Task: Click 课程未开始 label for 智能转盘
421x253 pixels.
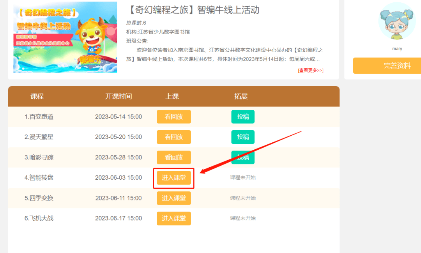Action: pos(242,178)
